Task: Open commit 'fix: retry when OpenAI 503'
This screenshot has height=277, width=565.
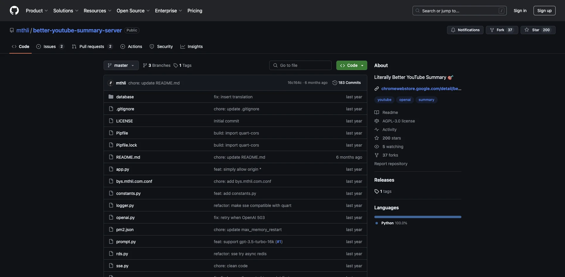Action: pyautogui.click(x=239, y=218)
